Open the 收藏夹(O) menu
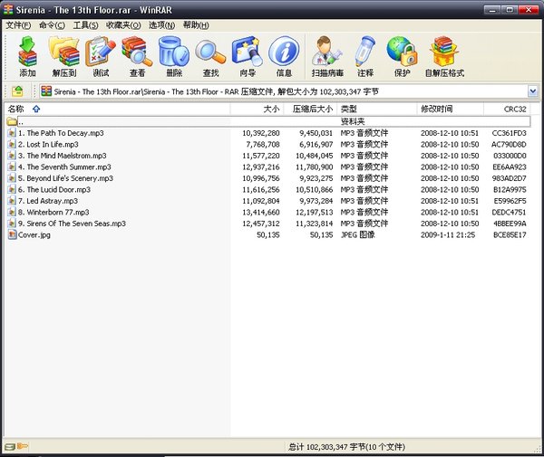This screenshot has width=544, height=457. click(x=123, y=25)
